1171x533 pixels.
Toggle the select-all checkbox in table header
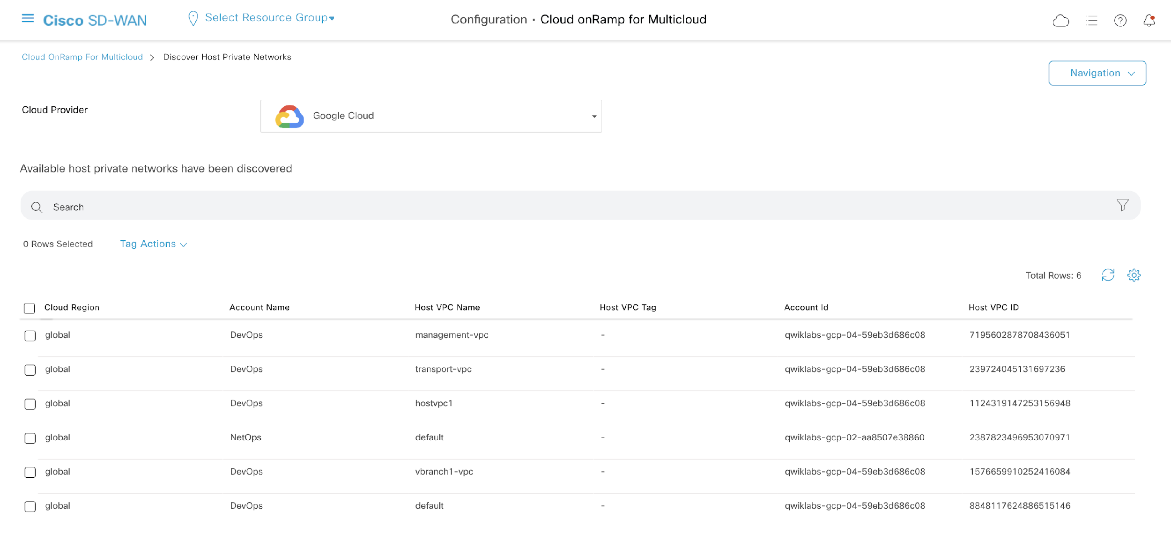(x=30, y=307)
